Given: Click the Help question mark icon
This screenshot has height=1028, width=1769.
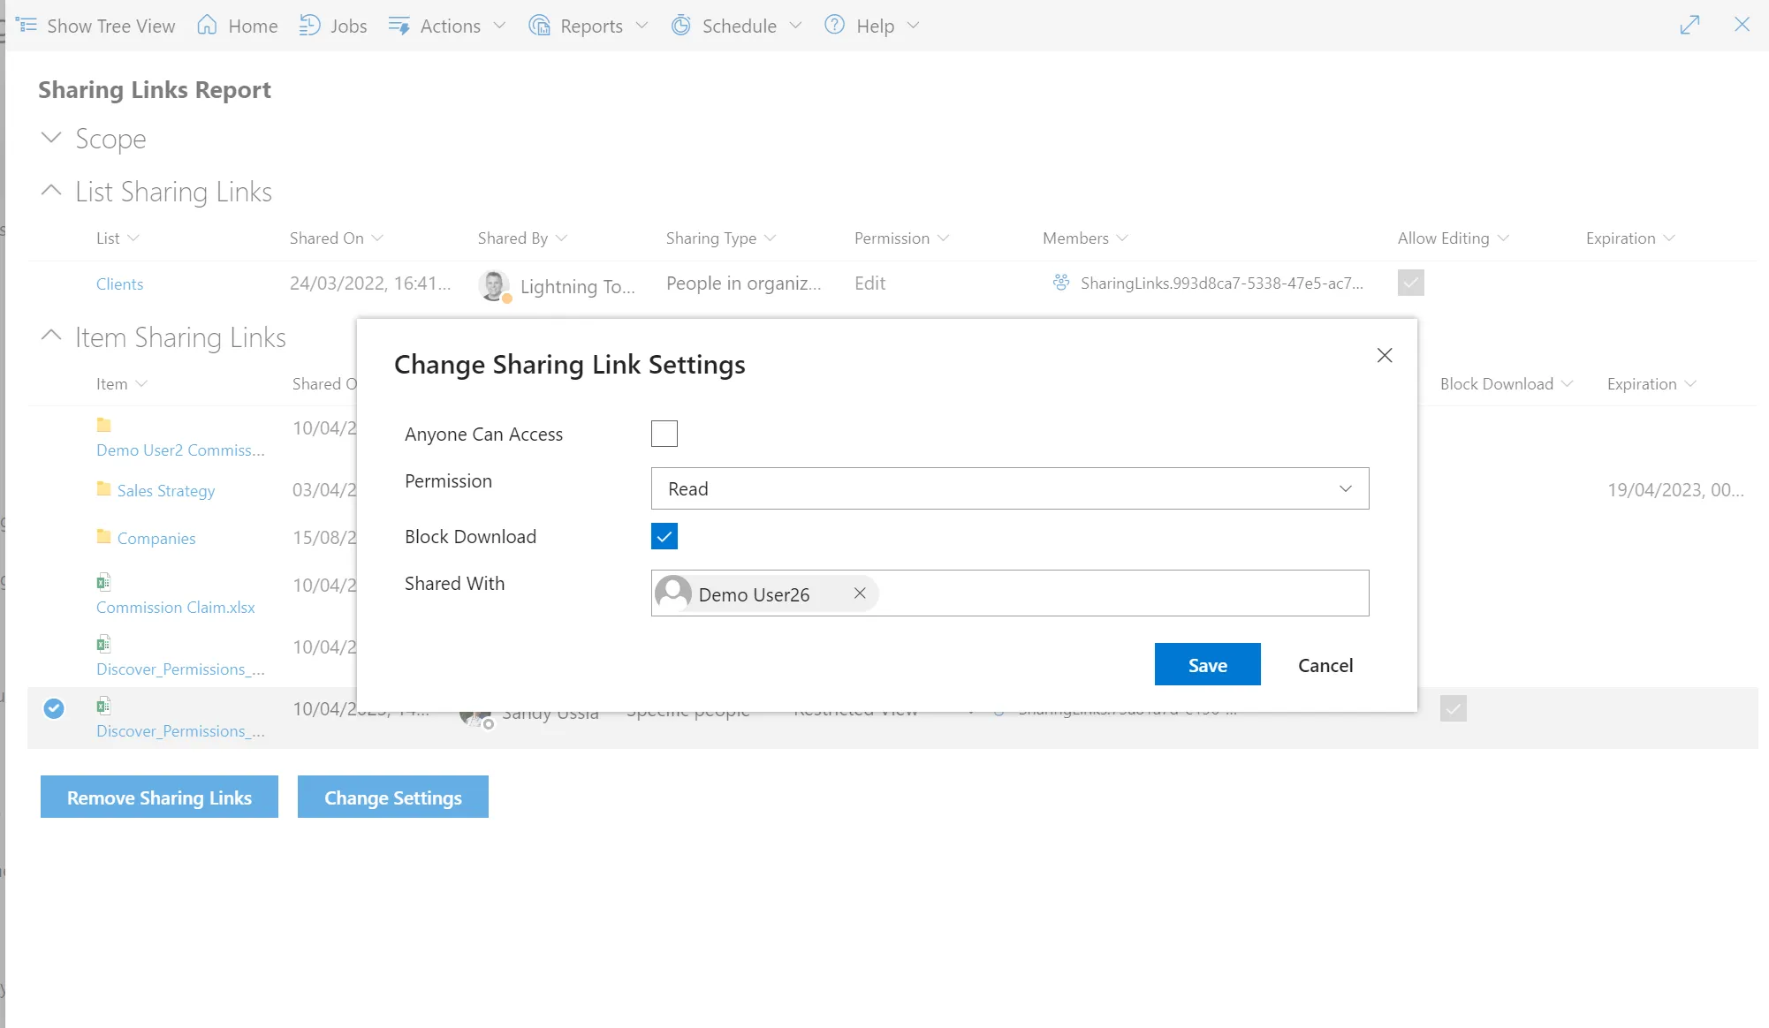Looking at the screenshot, I should [x=832, y=25].
